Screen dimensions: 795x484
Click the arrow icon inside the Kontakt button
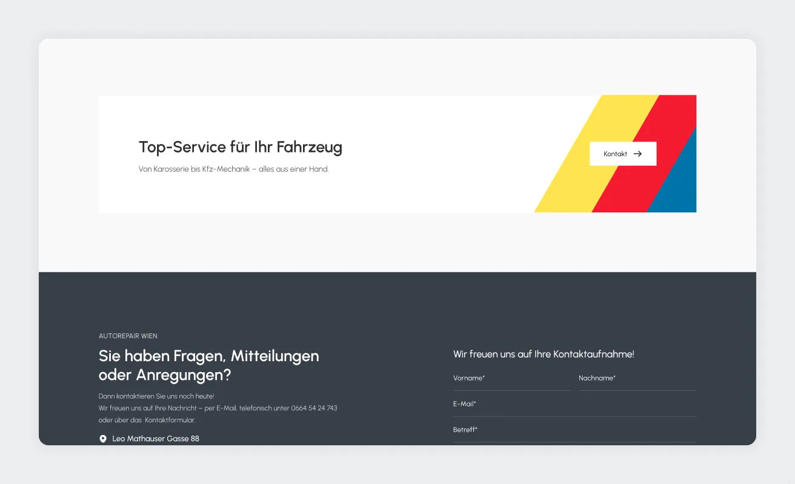click(x=637, y=154)
